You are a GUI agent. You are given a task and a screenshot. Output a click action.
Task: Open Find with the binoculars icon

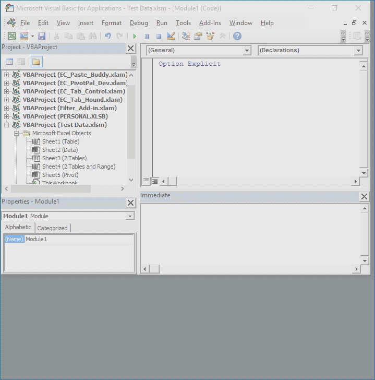coord(92,36)
